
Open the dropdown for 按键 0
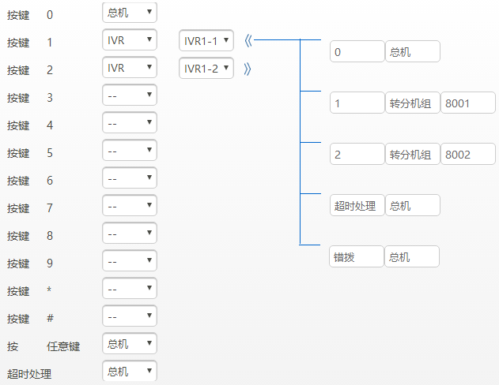130,13
